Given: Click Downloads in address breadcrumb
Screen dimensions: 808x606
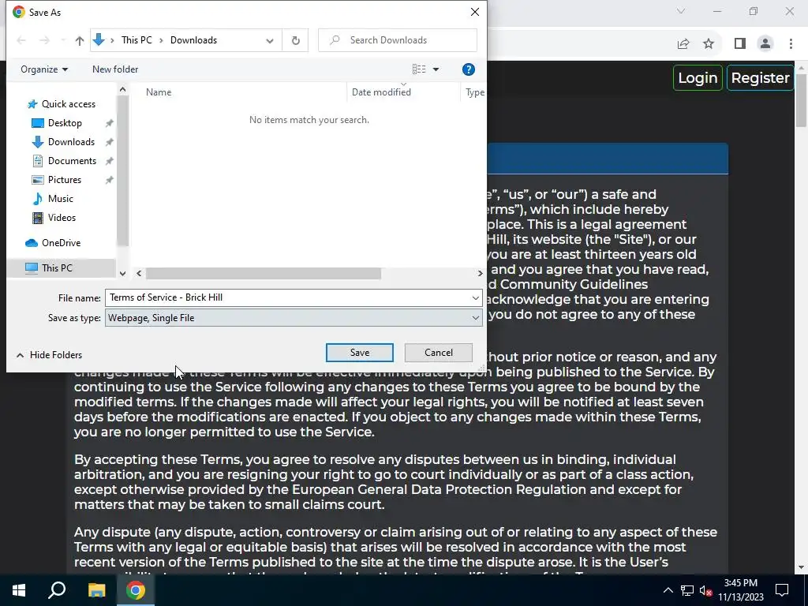Looking at the screenshot, I should click(194, 40).
